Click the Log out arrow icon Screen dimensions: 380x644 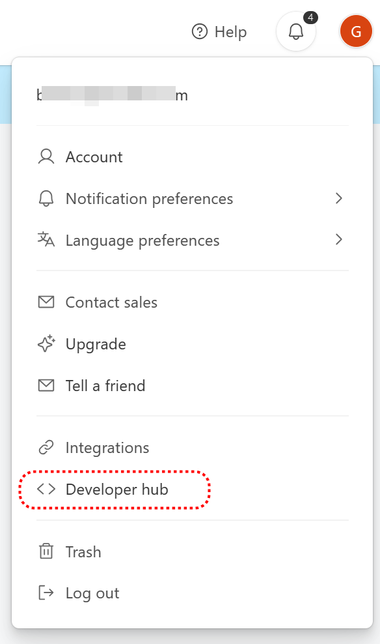[x=46, y=593]
